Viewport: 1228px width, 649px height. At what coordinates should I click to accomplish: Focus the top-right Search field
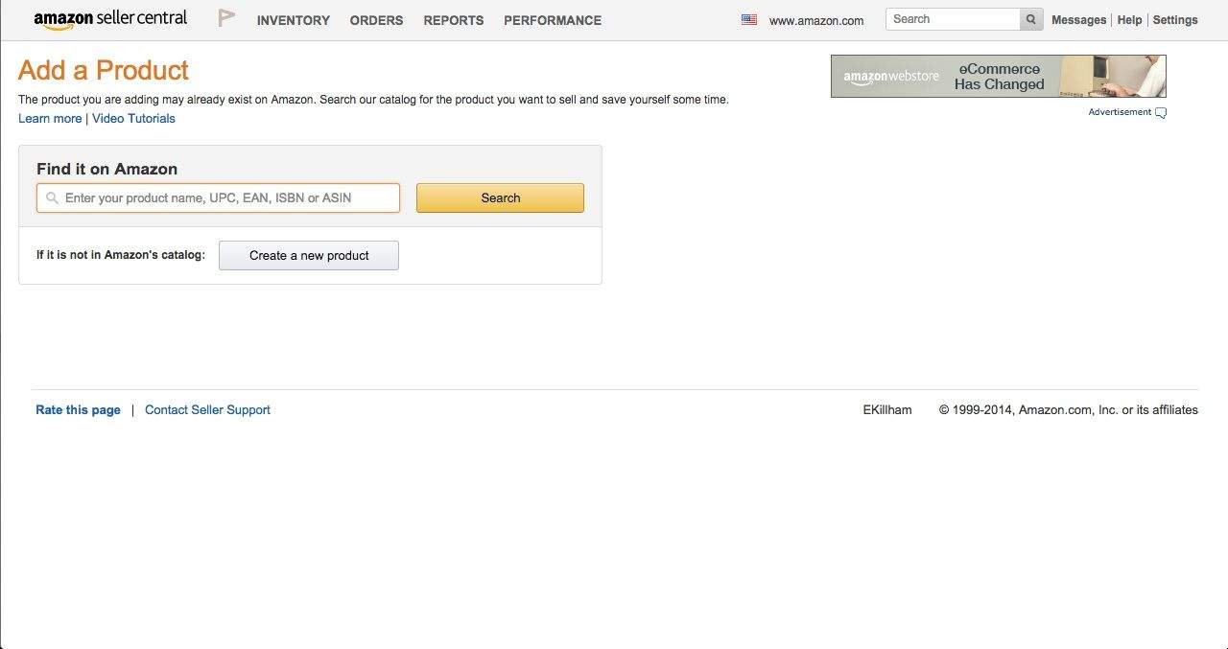[x=953, y=19]
